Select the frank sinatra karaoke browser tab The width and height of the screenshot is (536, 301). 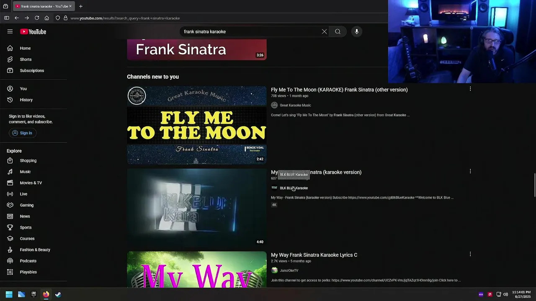[44, 6]
